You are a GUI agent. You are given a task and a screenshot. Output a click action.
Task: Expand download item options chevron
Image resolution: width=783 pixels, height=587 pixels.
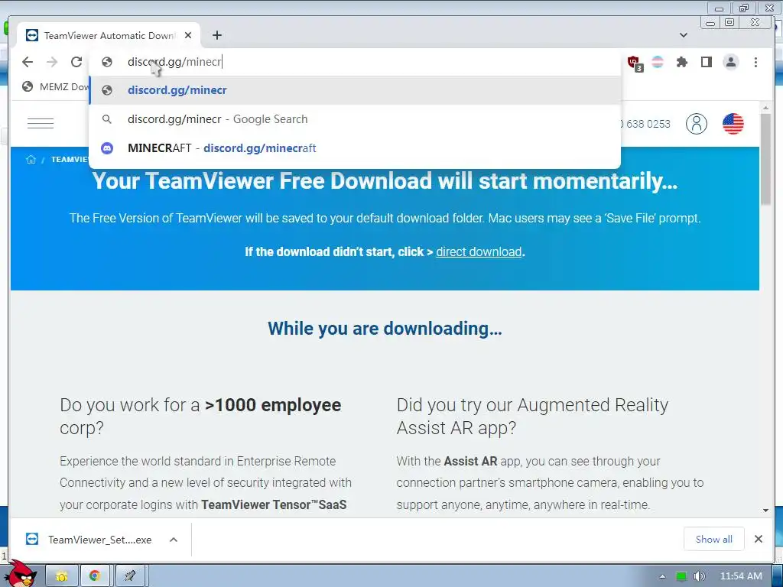pos(174,540)
